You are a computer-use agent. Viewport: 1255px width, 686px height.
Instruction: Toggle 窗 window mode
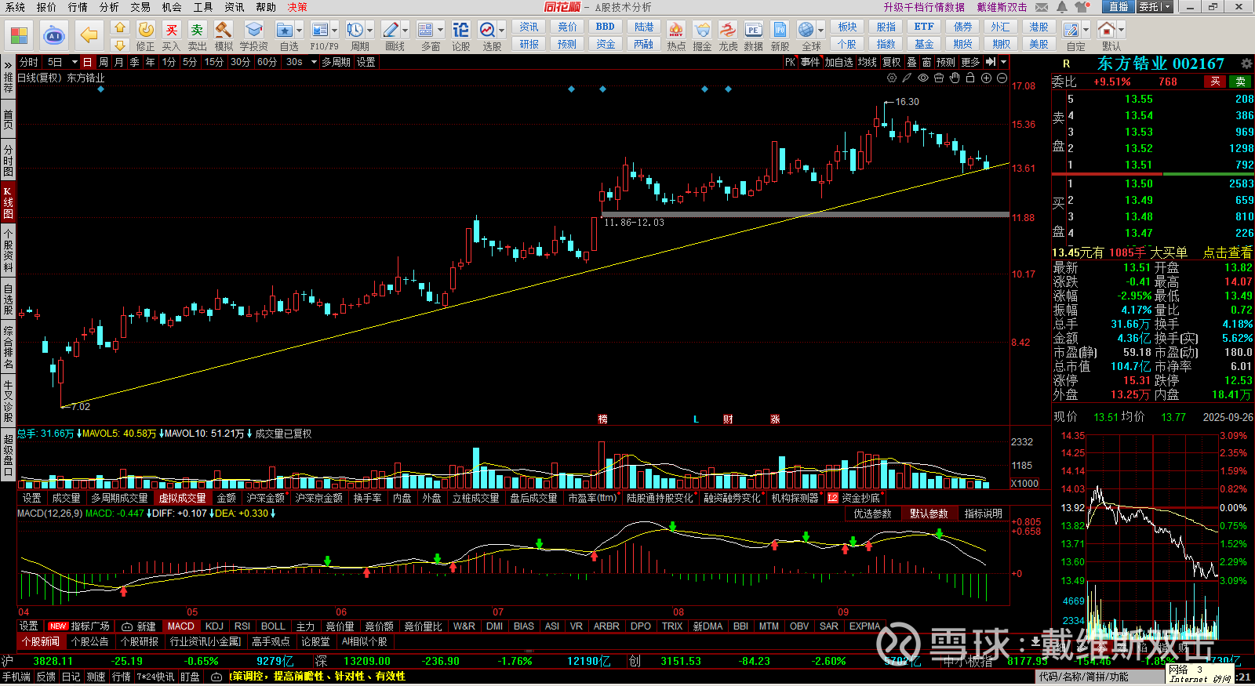926,62
